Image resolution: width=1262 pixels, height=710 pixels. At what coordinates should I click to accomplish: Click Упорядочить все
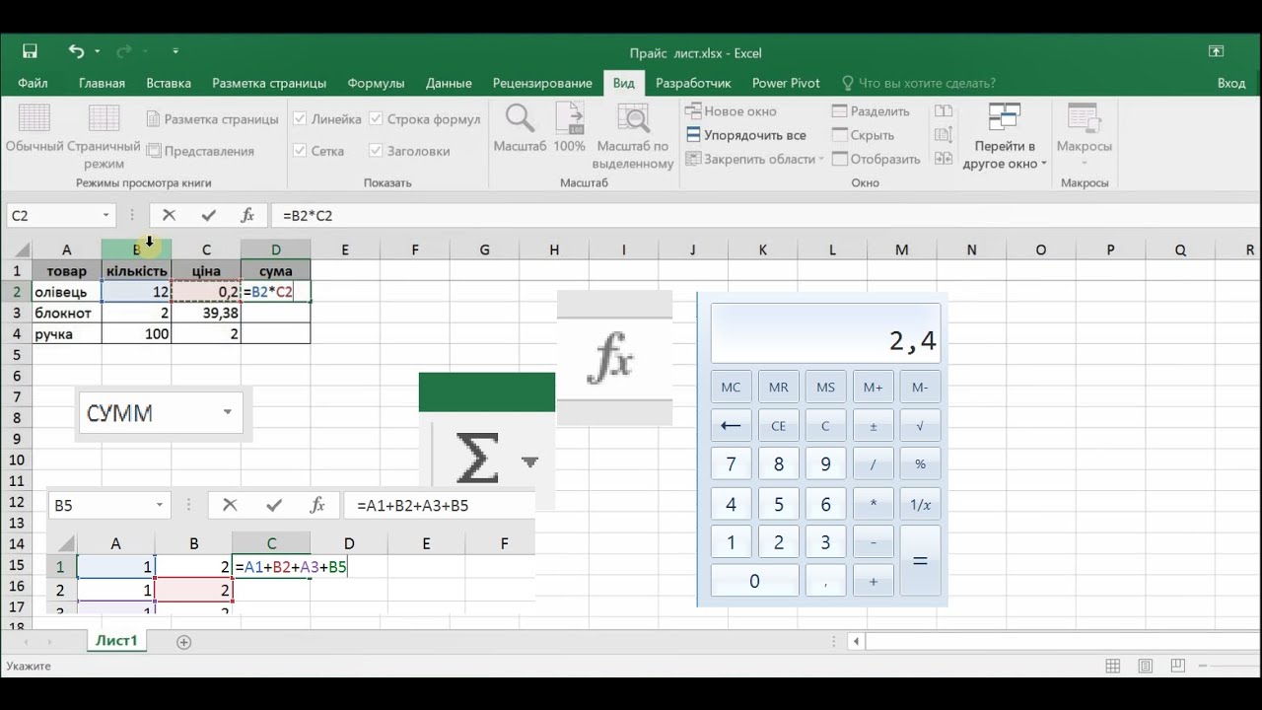745,135
